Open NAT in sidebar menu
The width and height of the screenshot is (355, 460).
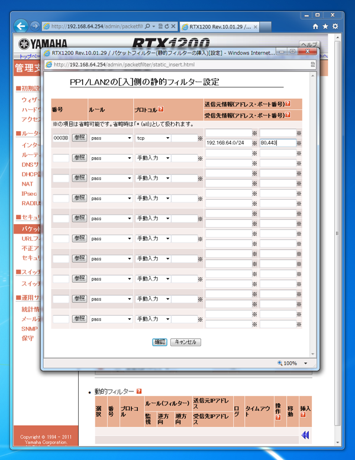[27, 184]
